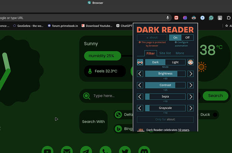Click the Only for about: button
Image resolution: width=232 pixels, height=153 pixels.
(165, 120)
